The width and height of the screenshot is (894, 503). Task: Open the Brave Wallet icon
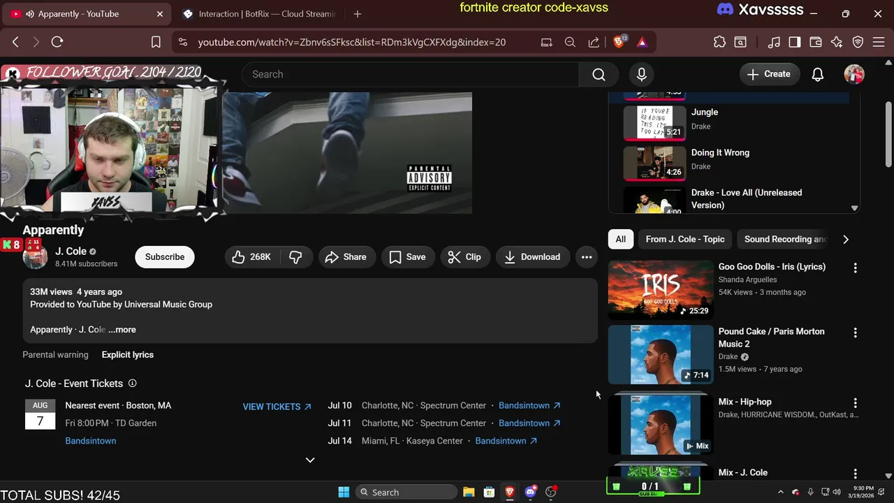815,42
